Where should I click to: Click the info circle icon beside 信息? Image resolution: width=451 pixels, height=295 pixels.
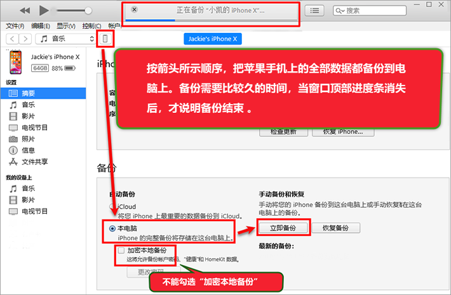point(13,150)
